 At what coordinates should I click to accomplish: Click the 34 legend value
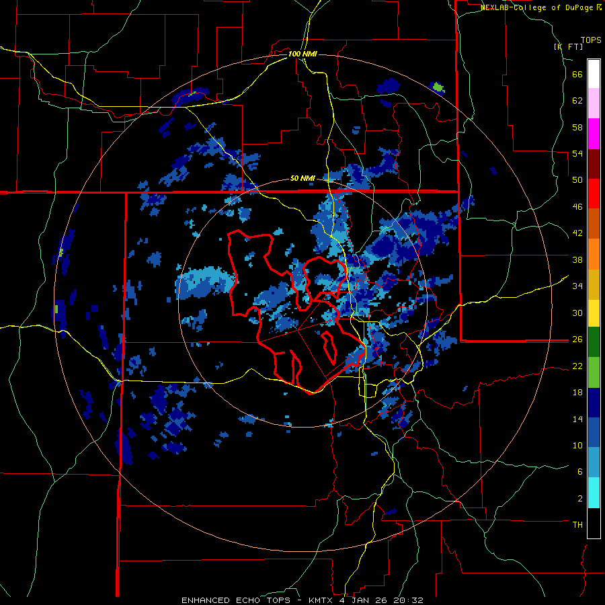[577, 286]
